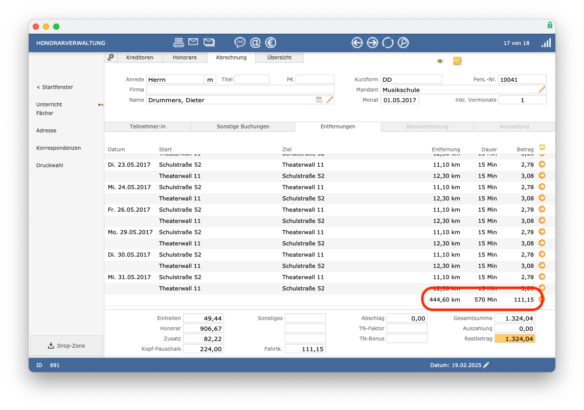Open Adresse in the sidebar
This screenshot has height=410, width=584.
[x=47, y=131]
